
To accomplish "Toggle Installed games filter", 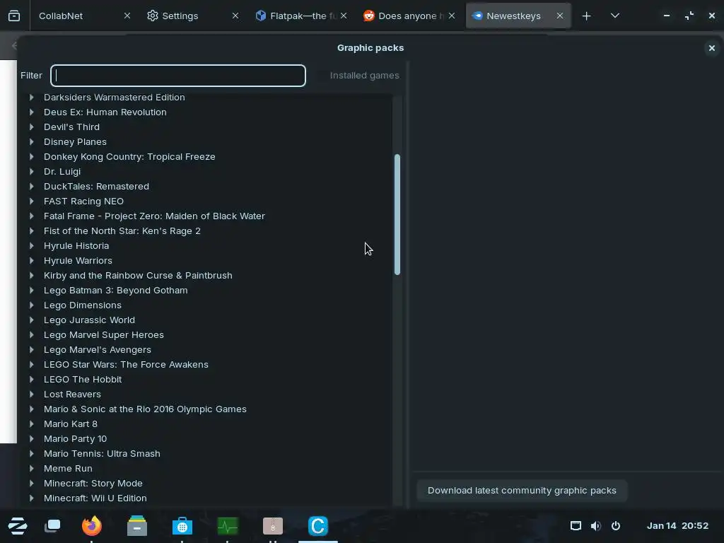I will pyautogui.click(x=364, y=75).
